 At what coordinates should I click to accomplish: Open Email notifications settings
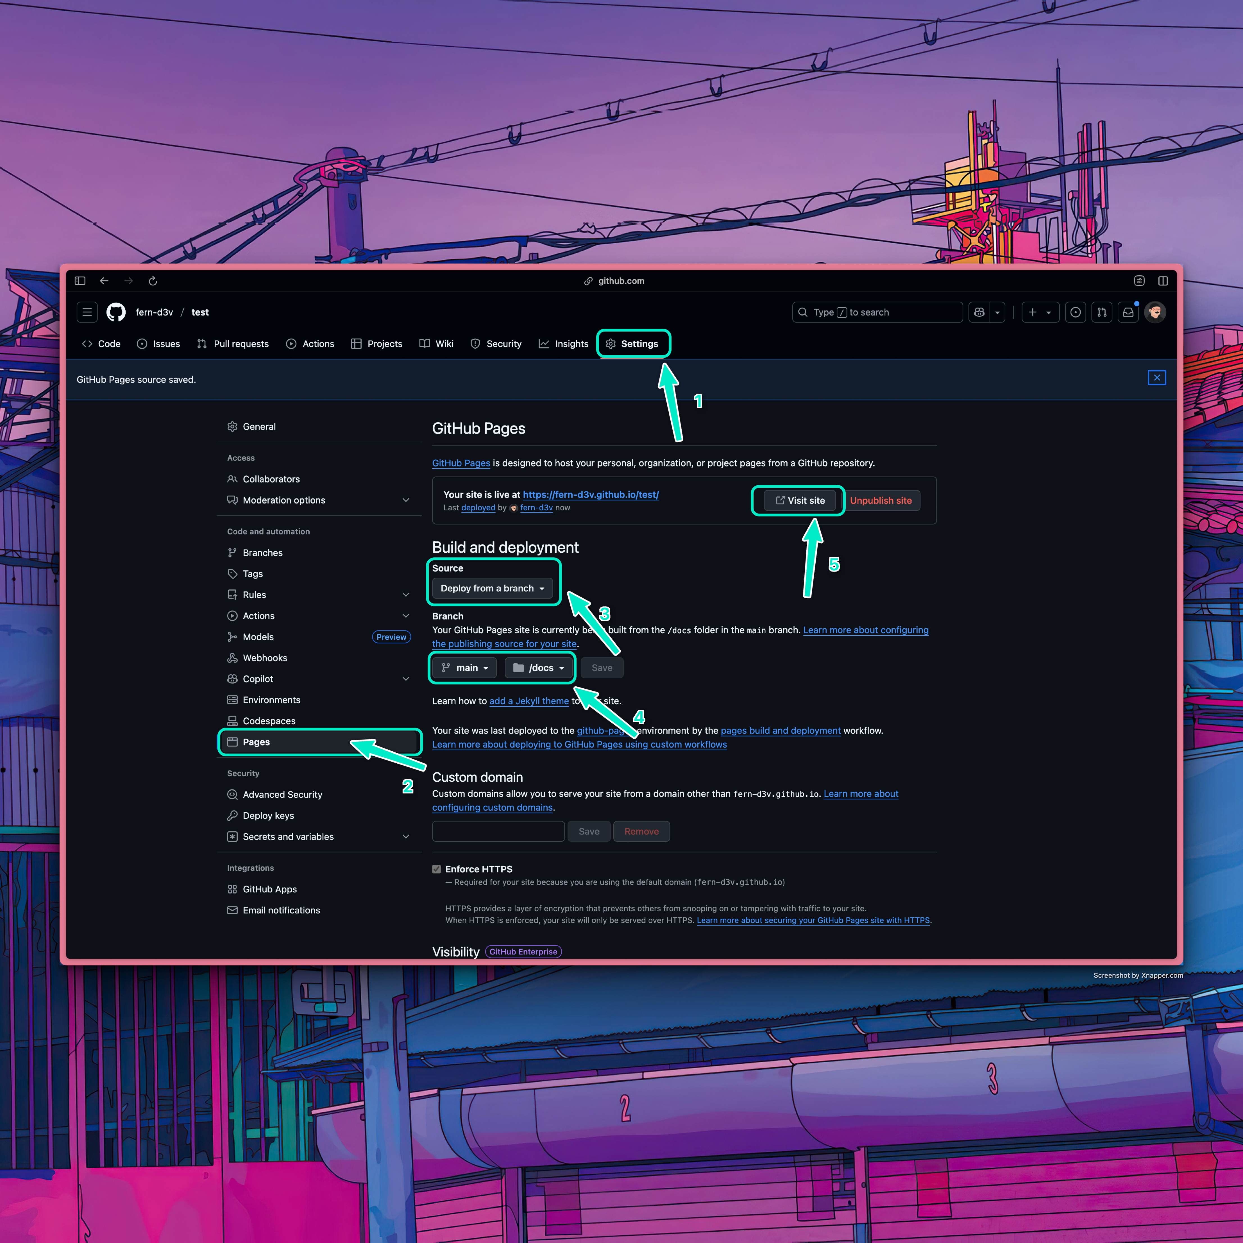(x=319, y=910)
